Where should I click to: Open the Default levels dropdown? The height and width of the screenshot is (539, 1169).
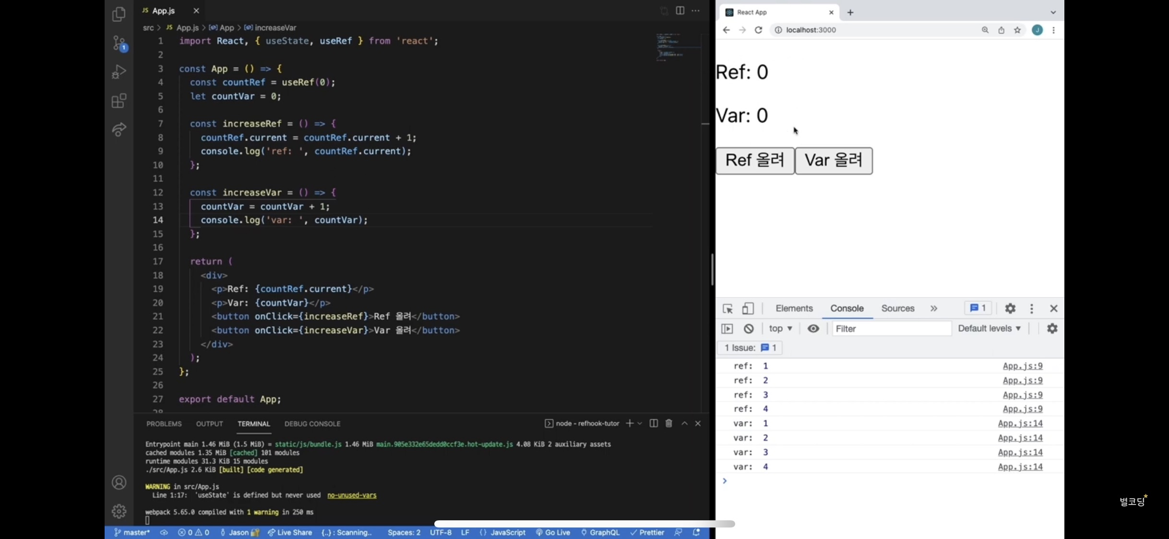[989, 329]
